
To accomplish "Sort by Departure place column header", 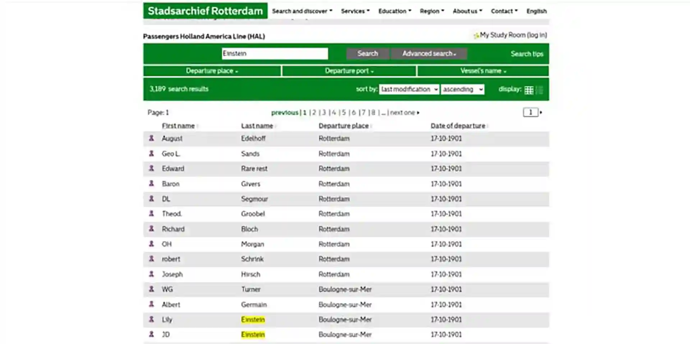I will (344, 126).
